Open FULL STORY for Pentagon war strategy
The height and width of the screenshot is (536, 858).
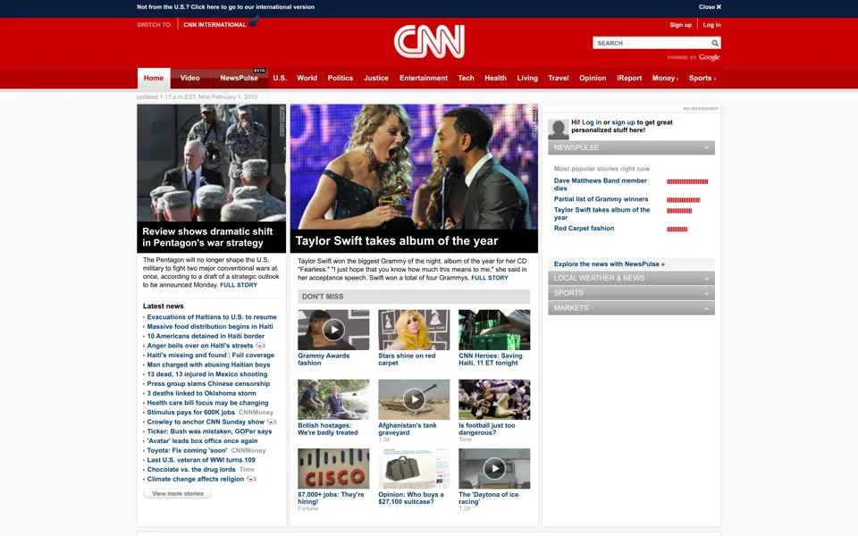(239, 285)
